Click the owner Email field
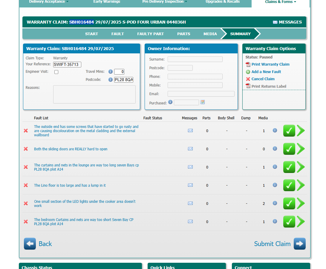Screen dimensions: 326x269 pyautogui.click(x=201, y=94)
